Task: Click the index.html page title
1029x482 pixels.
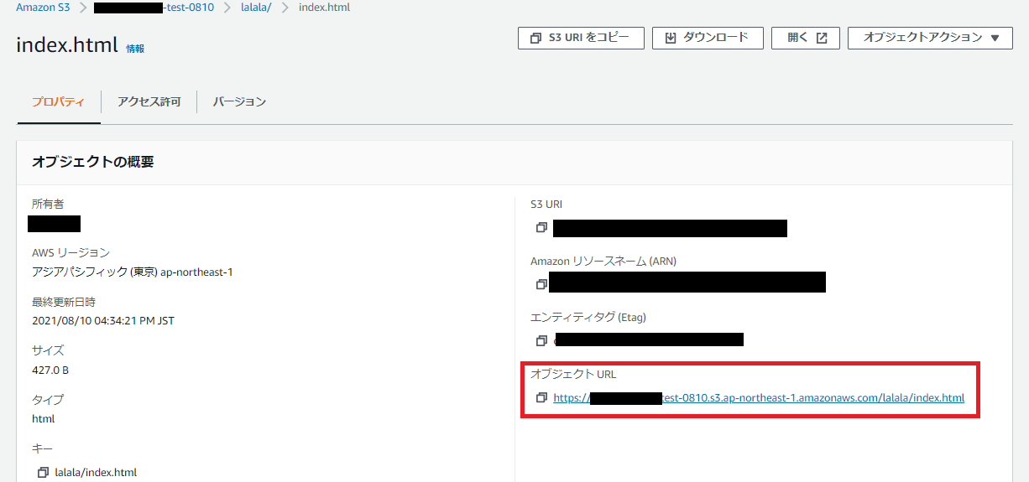Action: pos(67,45)
